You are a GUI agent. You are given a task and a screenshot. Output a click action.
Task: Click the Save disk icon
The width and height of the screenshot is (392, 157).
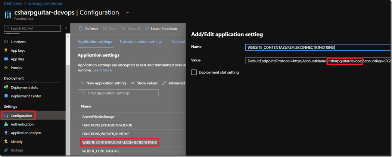(105, 29)
